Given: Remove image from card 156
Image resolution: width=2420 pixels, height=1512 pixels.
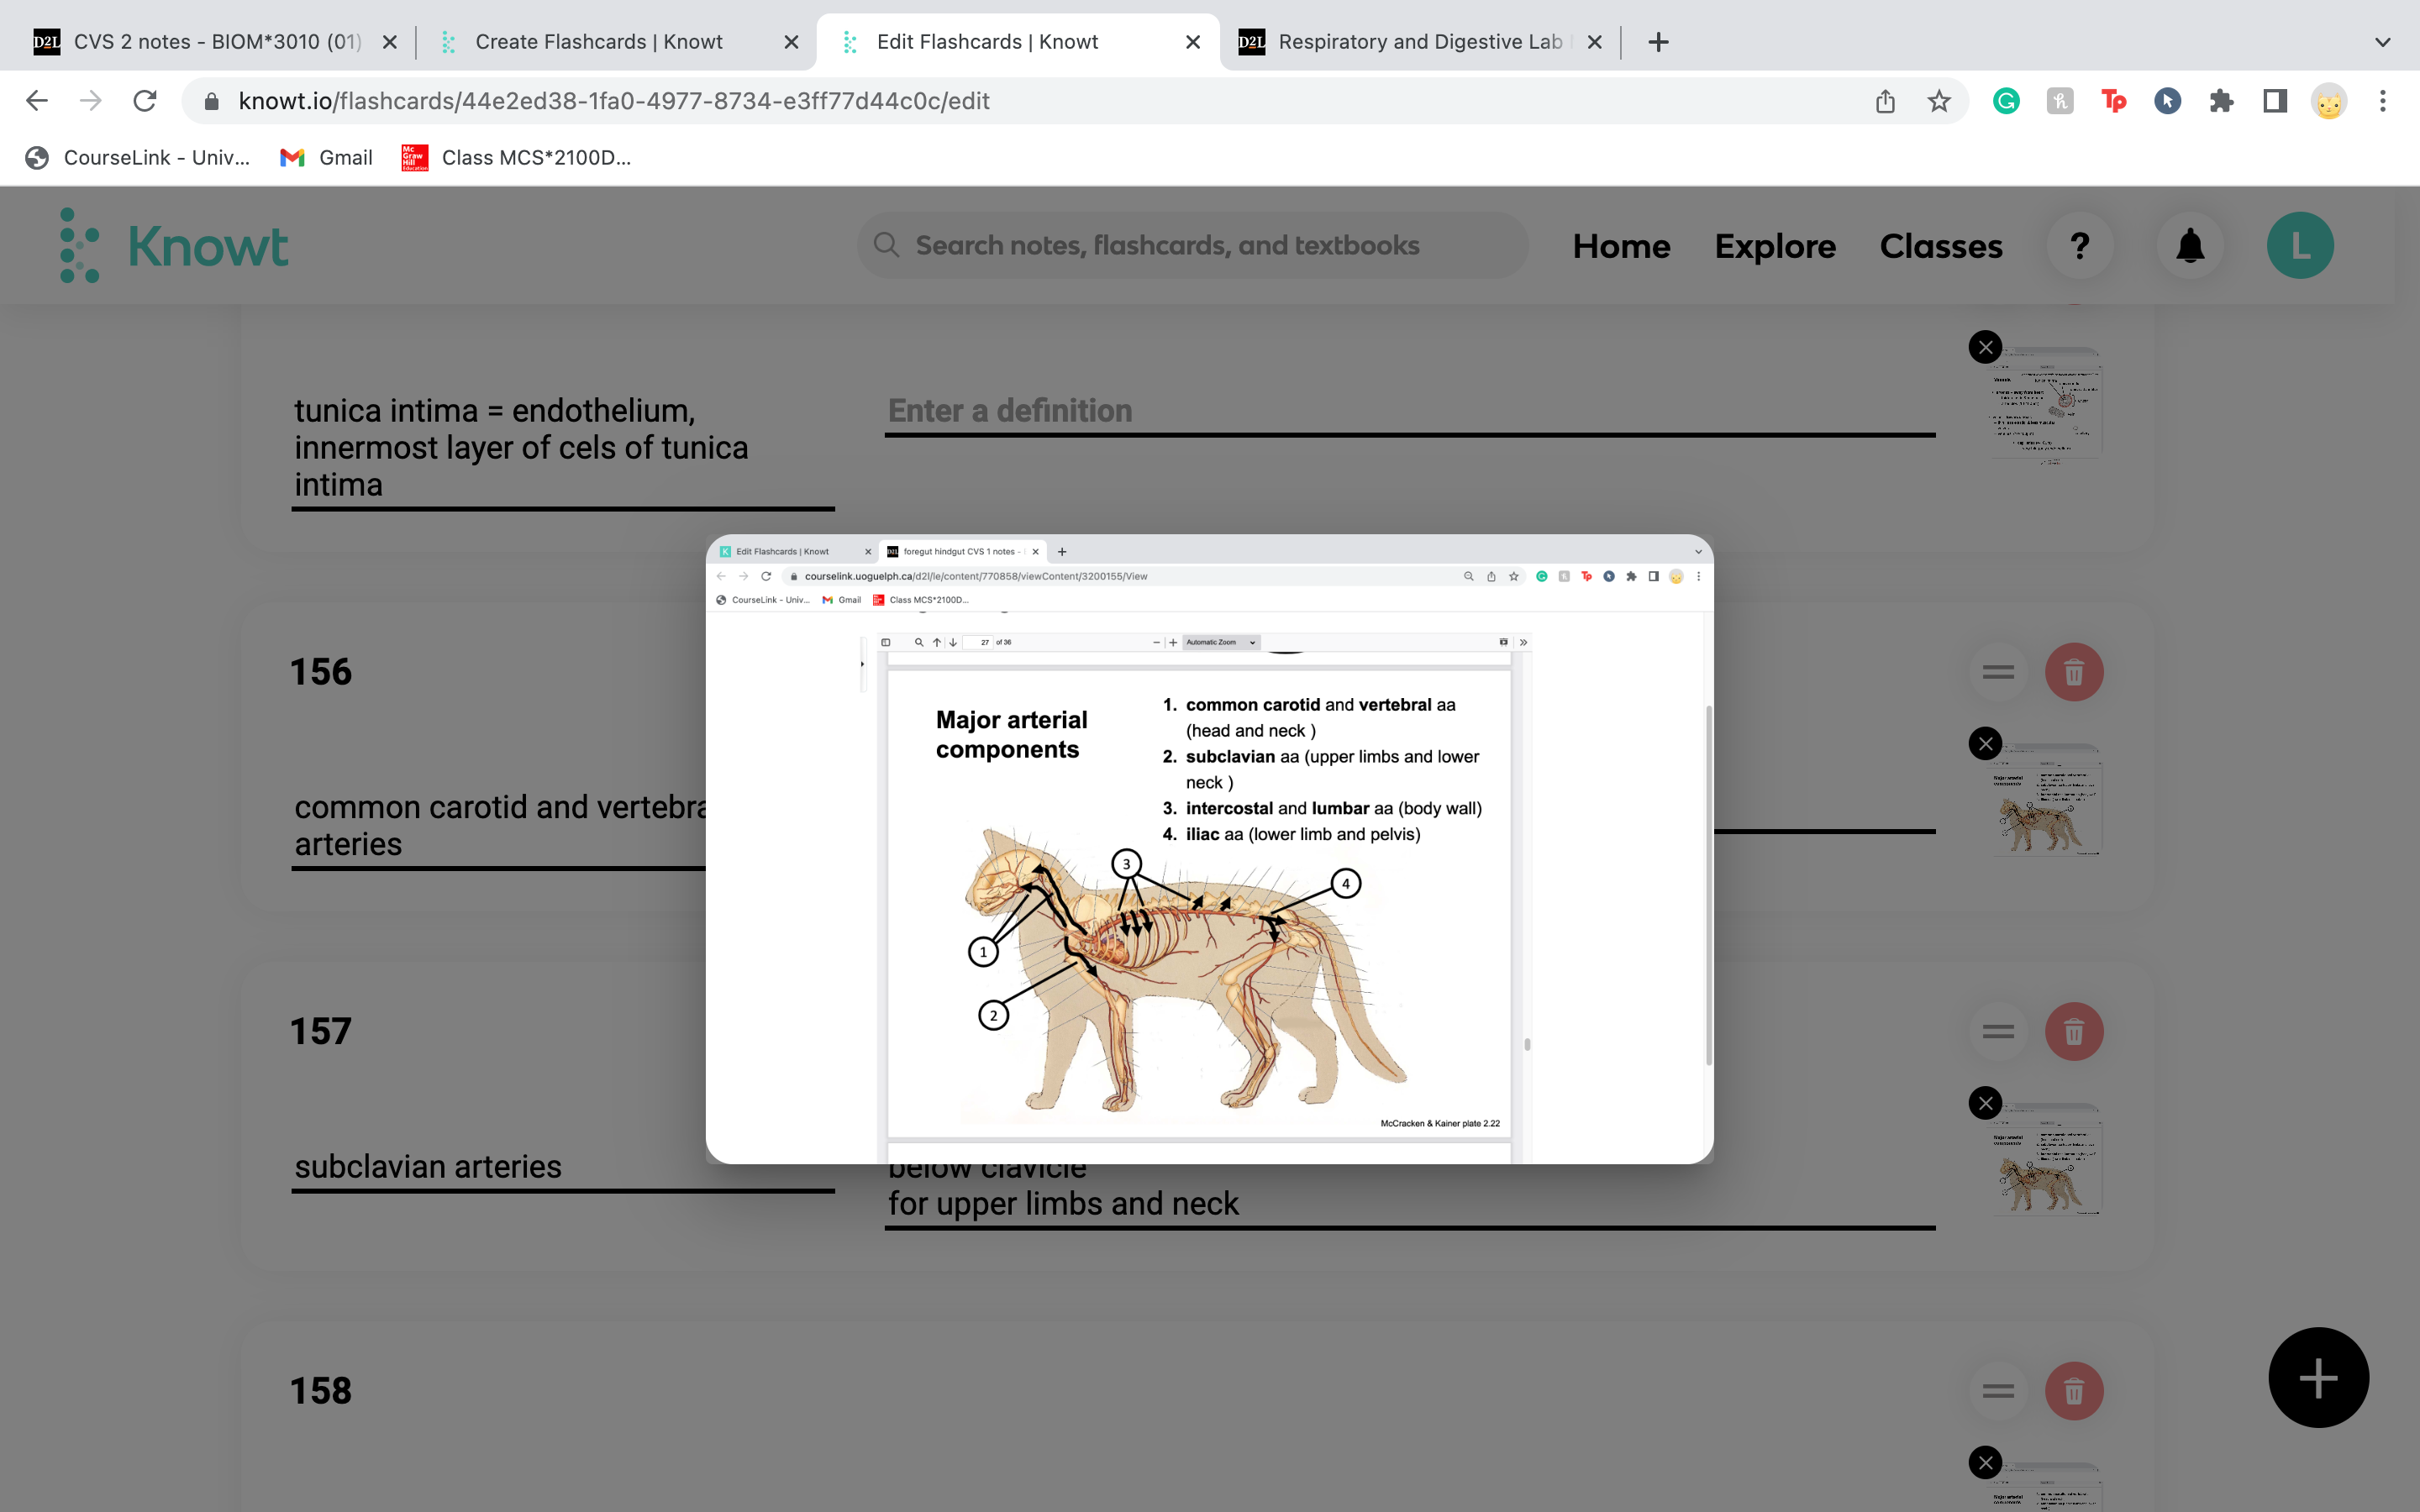Looking at the screenshot, I should tap(1985, 744).
